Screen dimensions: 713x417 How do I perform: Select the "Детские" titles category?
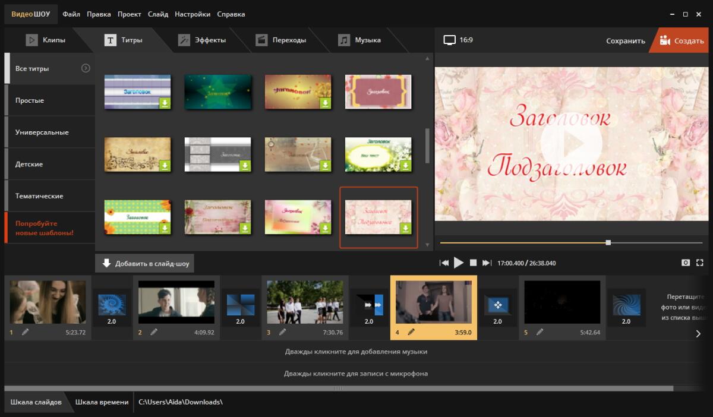point(29,164)
